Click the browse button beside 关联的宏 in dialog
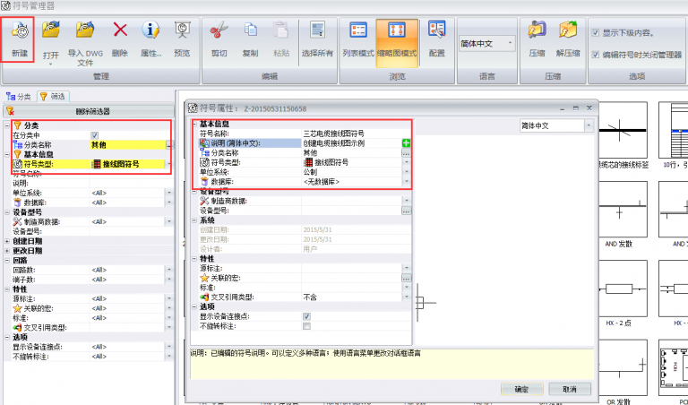The height and width of the screenshot is (405, 688). click(x=407, y=278)
